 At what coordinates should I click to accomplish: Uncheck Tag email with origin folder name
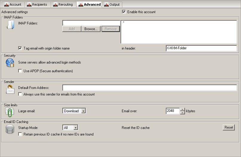click(20, 48)
